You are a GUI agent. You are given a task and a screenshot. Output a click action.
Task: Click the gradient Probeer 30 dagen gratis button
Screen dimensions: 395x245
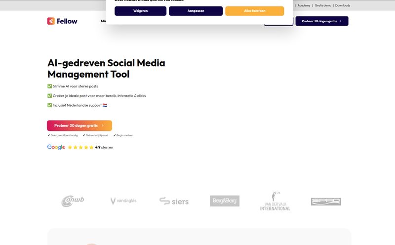(79, 125)
